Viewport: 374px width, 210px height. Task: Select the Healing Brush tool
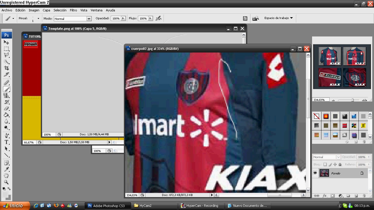(x=6, y=83)
